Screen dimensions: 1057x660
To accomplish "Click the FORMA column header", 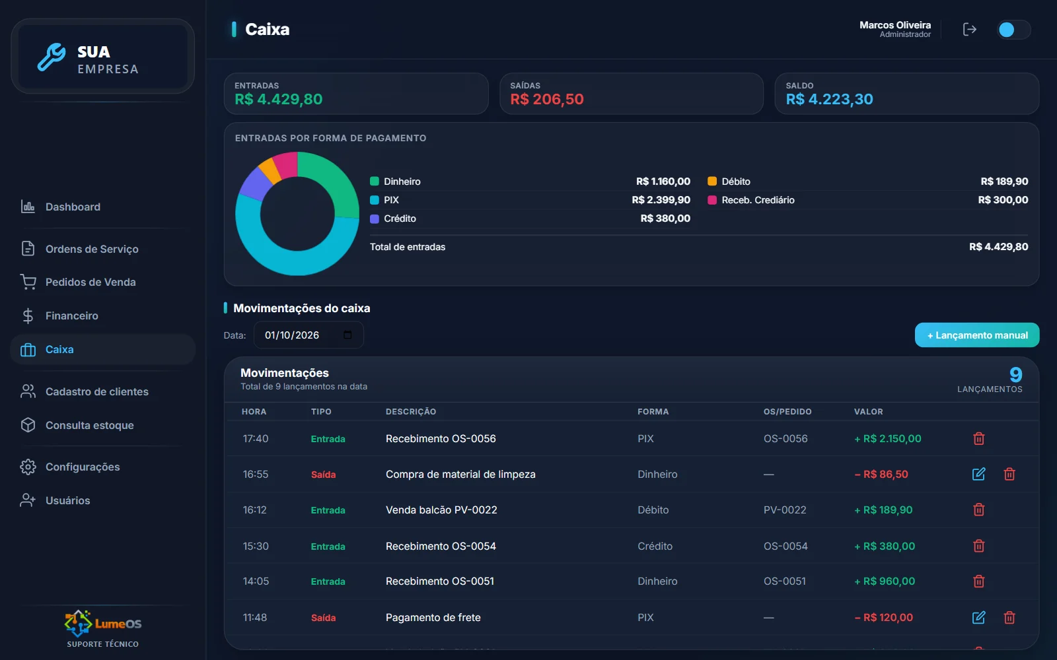I will coord(653,411).
